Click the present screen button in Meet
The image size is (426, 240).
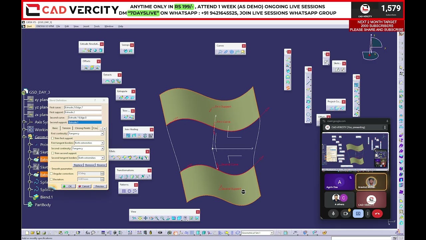tap(358, 214)
